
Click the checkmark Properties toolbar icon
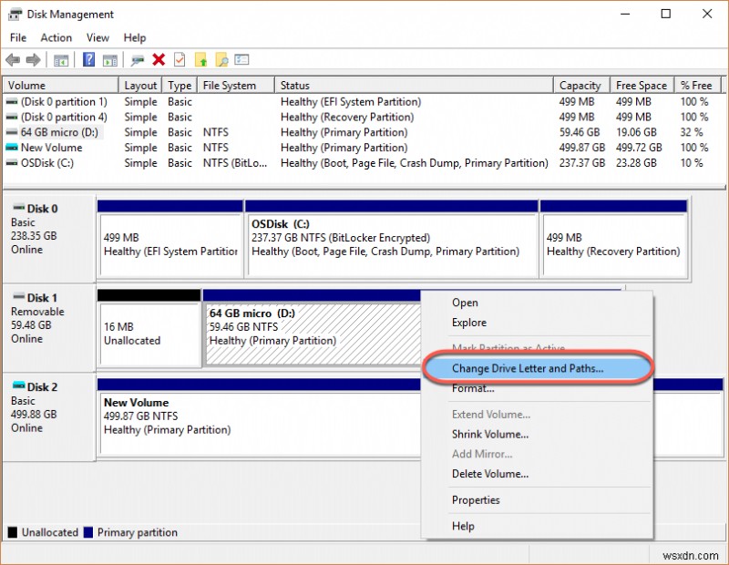pos(180,59)
